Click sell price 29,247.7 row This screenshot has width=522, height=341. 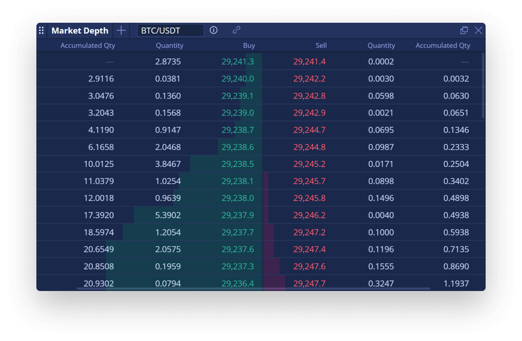point(309,283)
